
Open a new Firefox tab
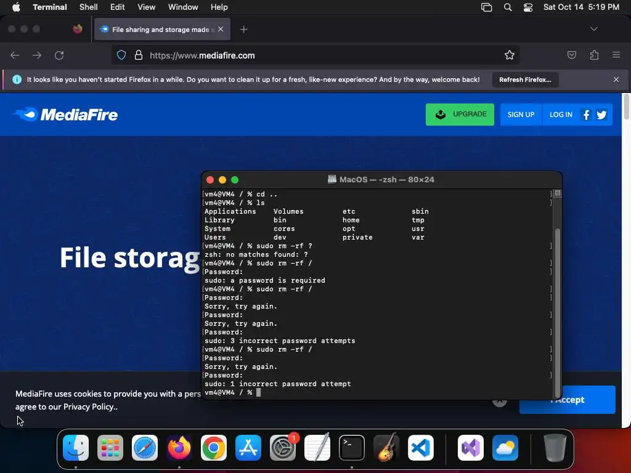click(x=243, y=30)
